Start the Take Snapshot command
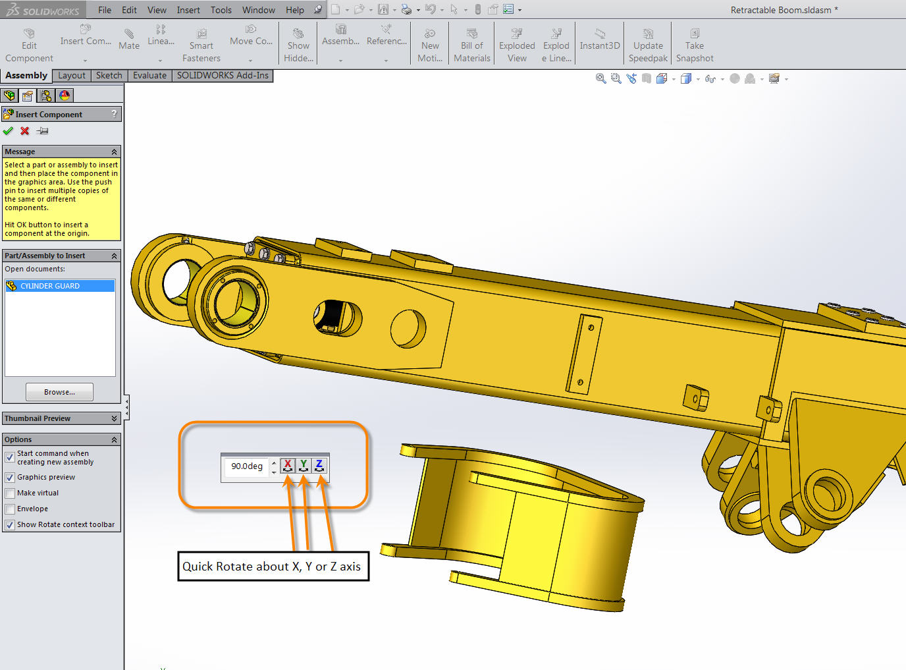Screen dimensions: 906x670 coord(694,42)
